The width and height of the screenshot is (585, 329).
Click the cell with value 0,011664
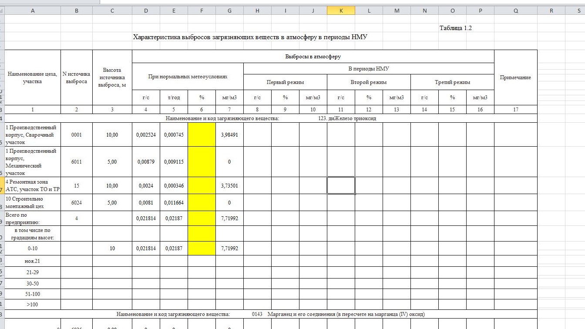pyautogui.click(x=174, y=203)
